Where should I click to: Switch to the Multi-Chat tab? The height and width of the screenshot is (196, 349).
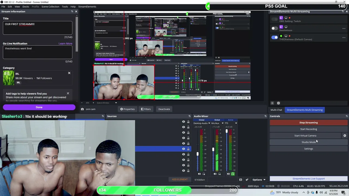(x=276, y=110)
